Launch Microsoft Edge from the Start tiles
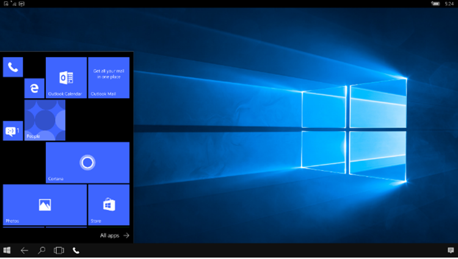 click(34, 88)
